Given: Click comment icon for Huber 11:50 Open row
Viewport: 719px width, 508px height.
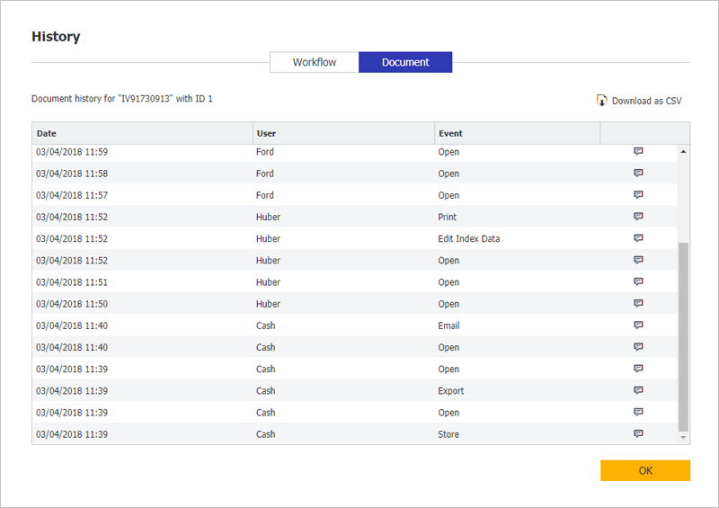Looking at the screenshot, I should point(638,304).
